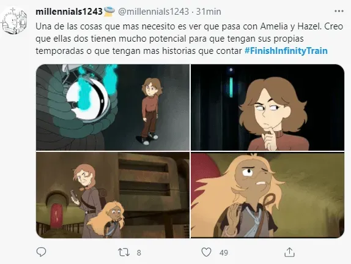The height and width of the screenshot is (264, 351).
Task: Open millennials1243 profile avatar
Action: tap(14, 21)
